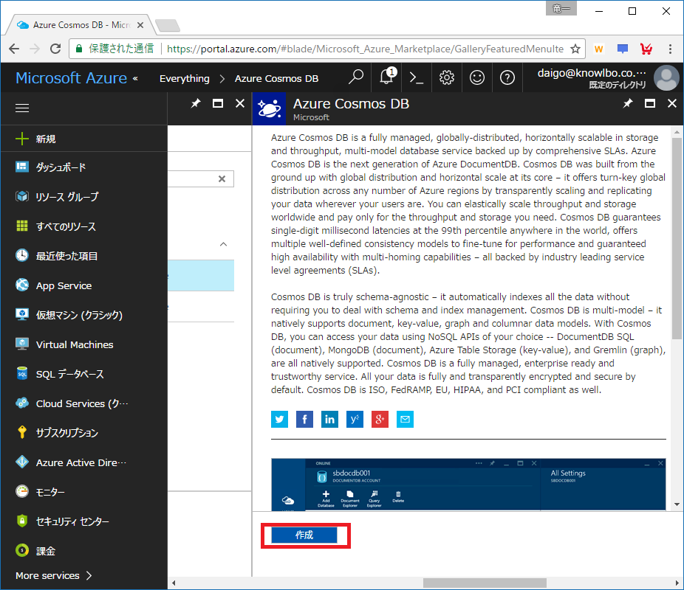Click the 課金 billing icon
Viewport: 684px width, 590px height.
click(x=22, y=550)
